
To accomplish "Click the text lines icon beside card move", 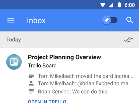I will click(31, 76).
